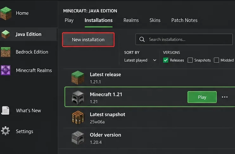Viewport: 235px width, 154px height.
Task: Click the Minecraft 1.21 furnace icon
Action: coord(78,97)
